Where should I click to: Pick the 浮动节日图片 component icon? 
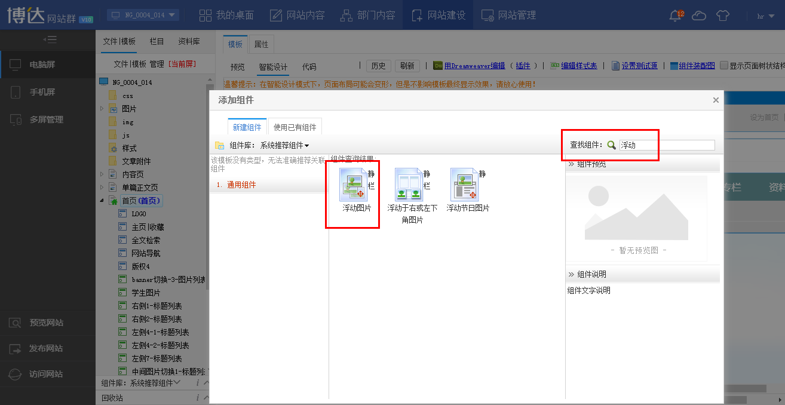[x=464, y=185]
